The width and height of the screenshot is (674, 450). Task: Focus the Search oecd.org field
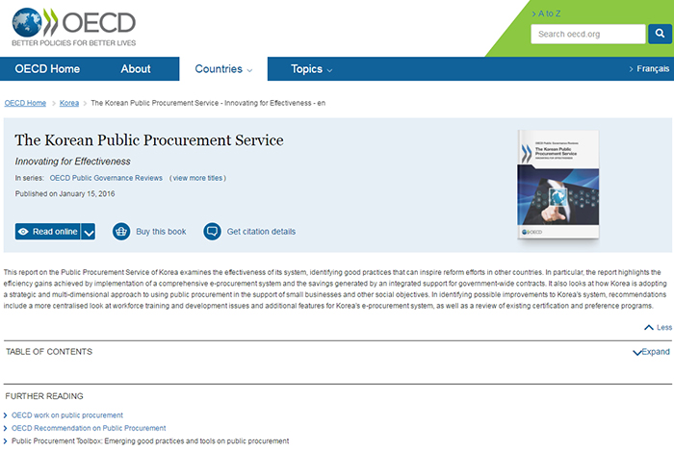[588, 34]
